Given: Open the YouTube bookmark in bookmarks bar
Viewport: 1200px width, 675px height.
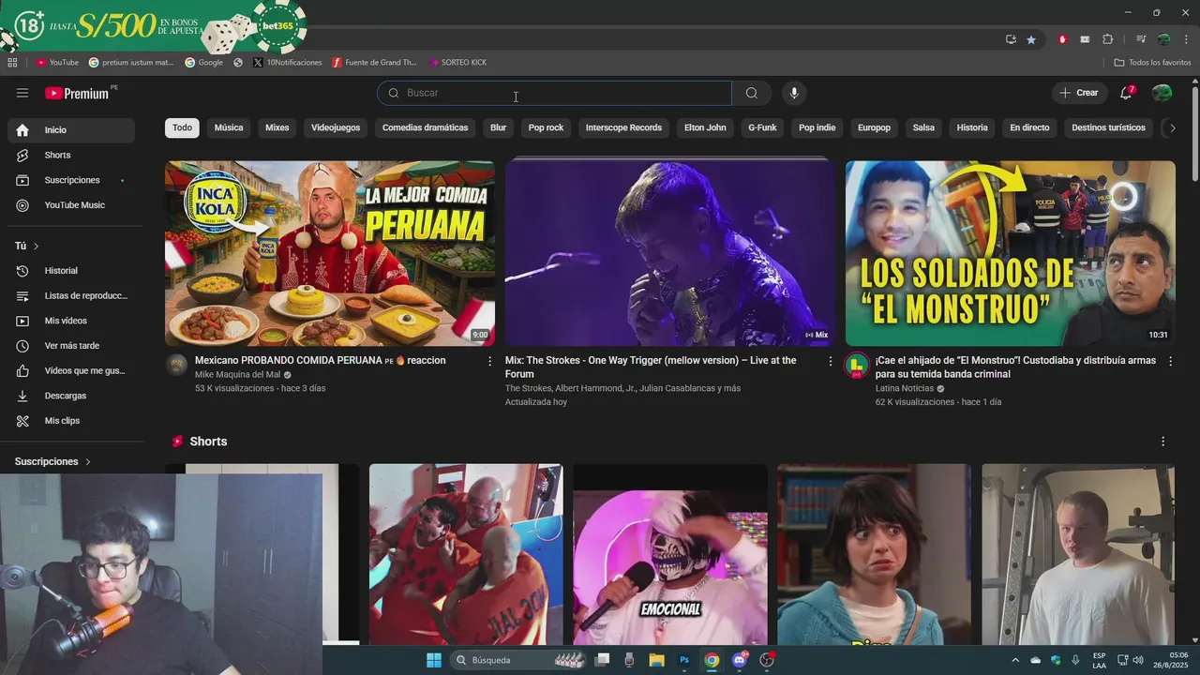Looking at the screenshot, I should point(57,63).
